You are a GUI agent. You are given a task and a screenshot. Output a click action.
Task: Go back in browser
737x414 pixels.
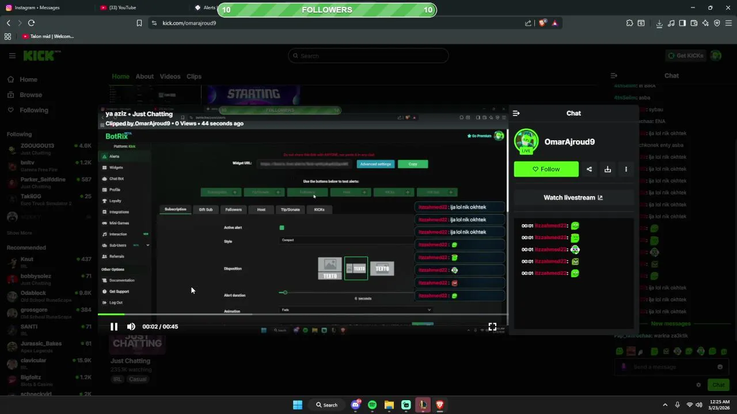tap(8, 23)
